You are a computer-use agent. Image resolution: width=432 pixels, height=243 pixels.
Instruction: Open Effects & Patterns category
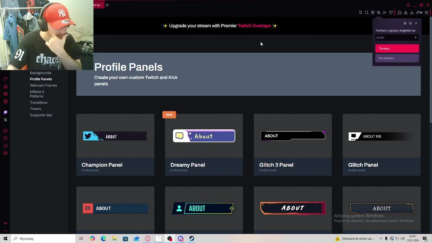(x=37, y=94)
